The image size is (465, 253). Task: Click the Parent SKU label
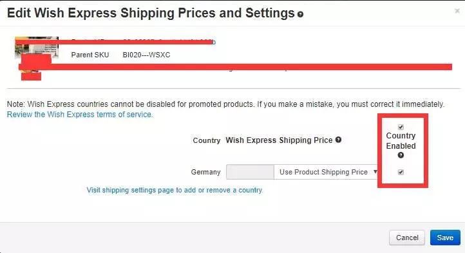click(90, 55)
